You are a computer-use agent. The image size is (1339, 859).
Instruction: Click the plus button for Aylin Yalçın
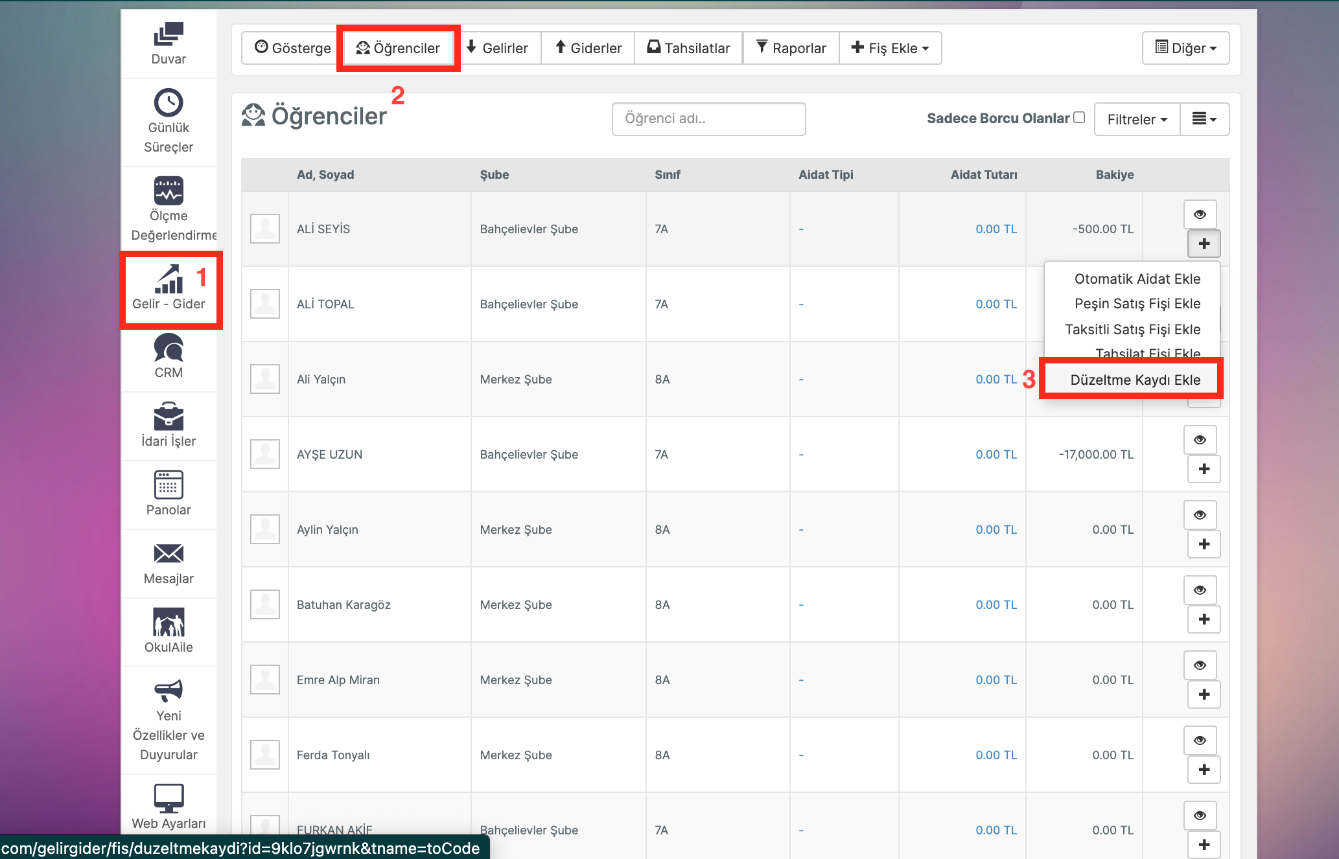[1204, 544]
